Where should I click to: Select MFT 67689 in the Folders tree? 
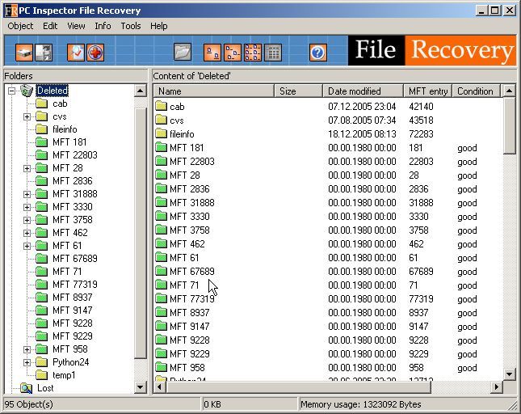(x=75, y=259)
